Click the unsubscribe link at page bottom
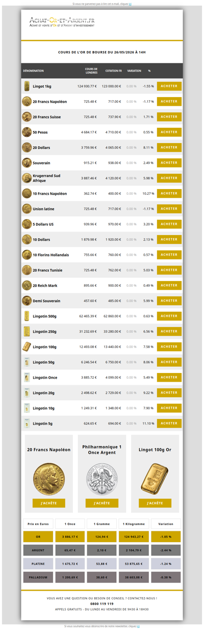Viewport: 204px width, 630px height. (x=138, y=626)
